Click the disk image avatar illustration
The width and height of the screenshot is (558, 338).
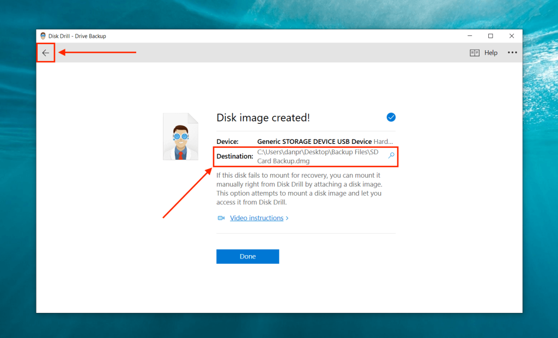click(181, 136)
